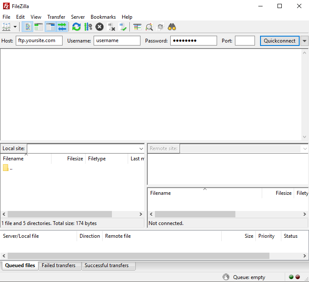Viewport: 309px width, 282px height.
Task: Click the Username input field
Action: [117, 40]
